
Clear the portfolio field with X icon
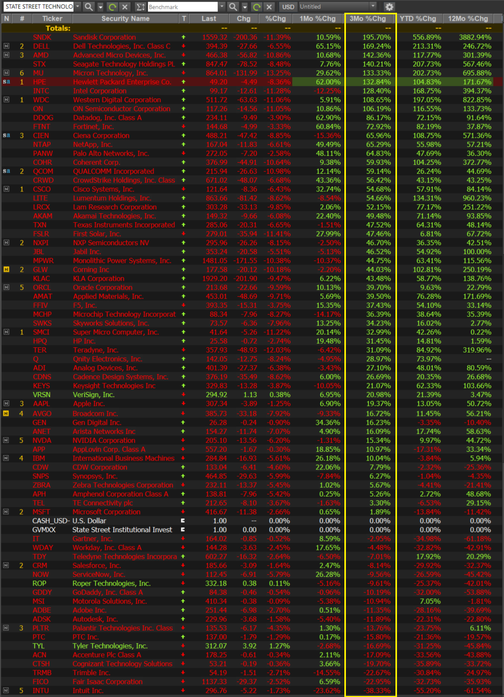[x=125, y=7]
